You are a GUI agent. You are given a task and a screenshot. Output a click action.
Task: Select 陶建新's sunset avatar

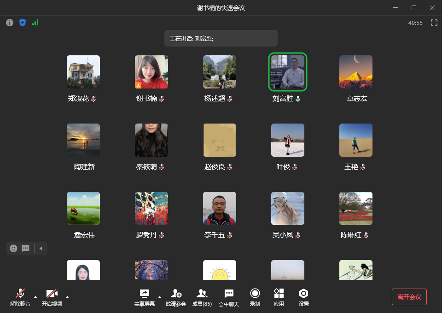(83, 140)
